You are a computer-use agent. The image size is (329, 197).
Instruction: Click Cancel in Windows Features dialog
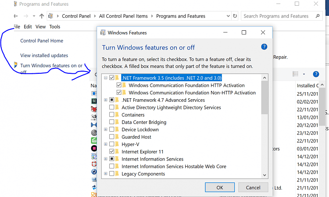tap(253, 187)
